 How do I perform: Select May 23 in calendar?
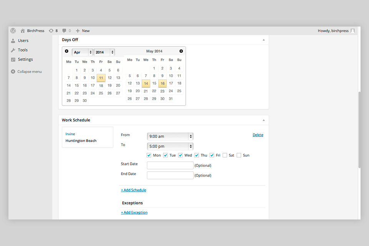coord(162,91)
